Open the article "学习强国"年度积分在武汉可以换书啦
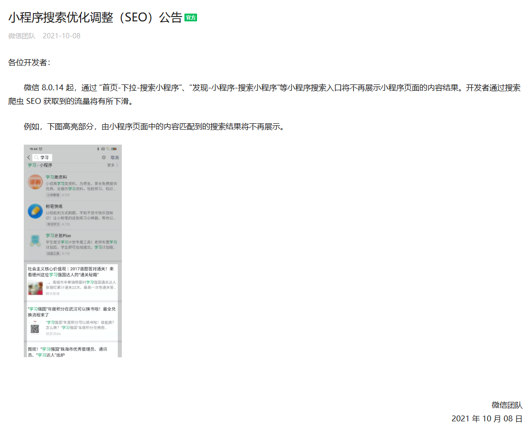 tap(72, 312)
